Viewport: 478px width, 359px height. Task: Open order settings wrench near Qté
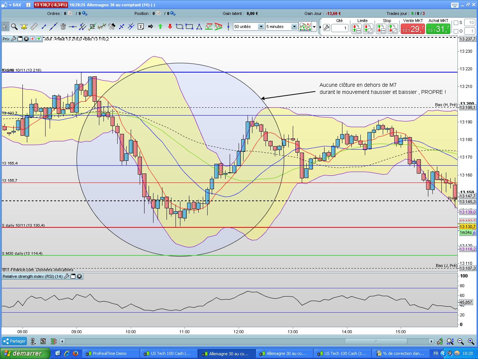pyautogui.click(x=326, y=28)
